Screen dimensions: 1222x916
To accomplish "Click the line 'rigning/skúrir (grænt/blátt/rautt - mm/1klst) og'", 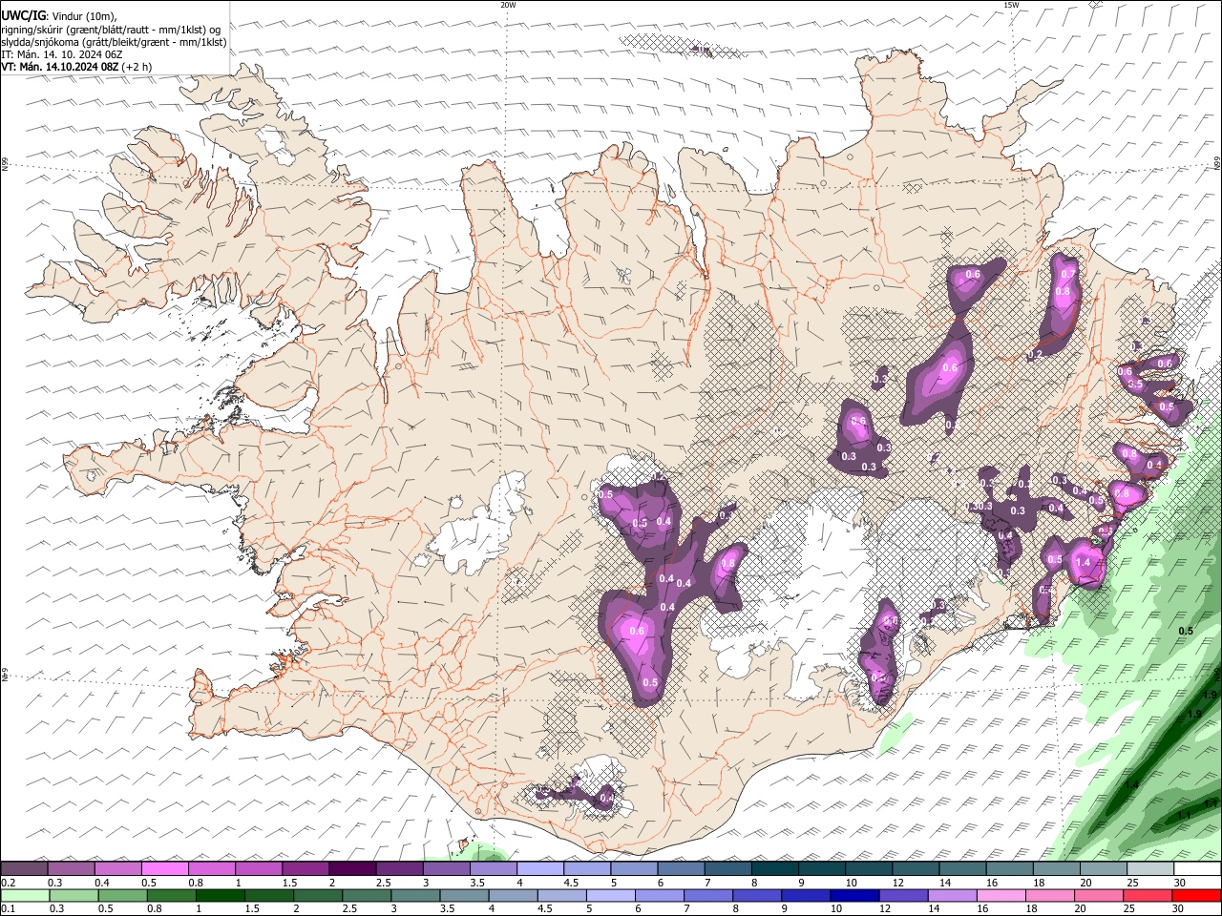I will (x=111, y=30).
